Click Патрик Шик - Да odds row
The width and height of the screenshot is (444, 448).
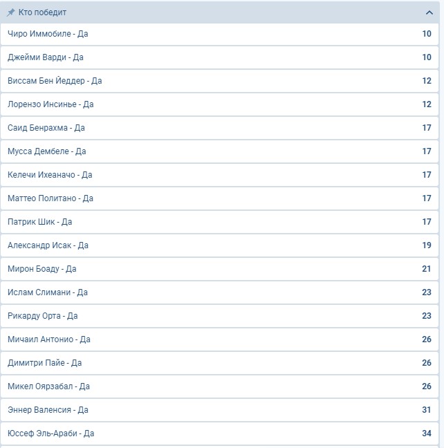[x=219, y=222]
